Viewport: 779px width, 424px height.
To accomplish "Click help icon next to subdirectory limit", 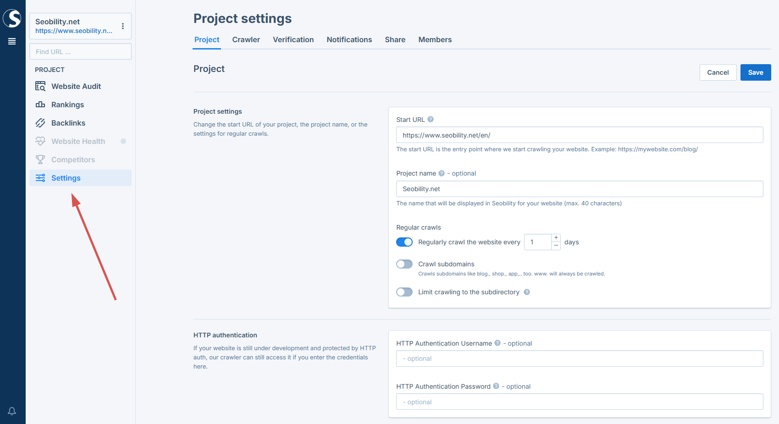I will [x=527, y=292].
